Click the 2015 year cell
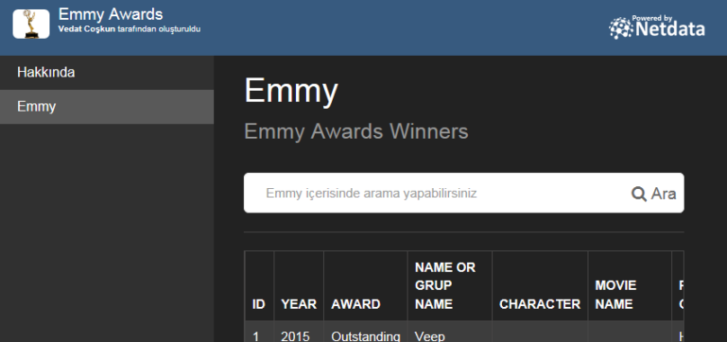The height and width of the screenshot is (342, 727). click(x=295, y=336)
